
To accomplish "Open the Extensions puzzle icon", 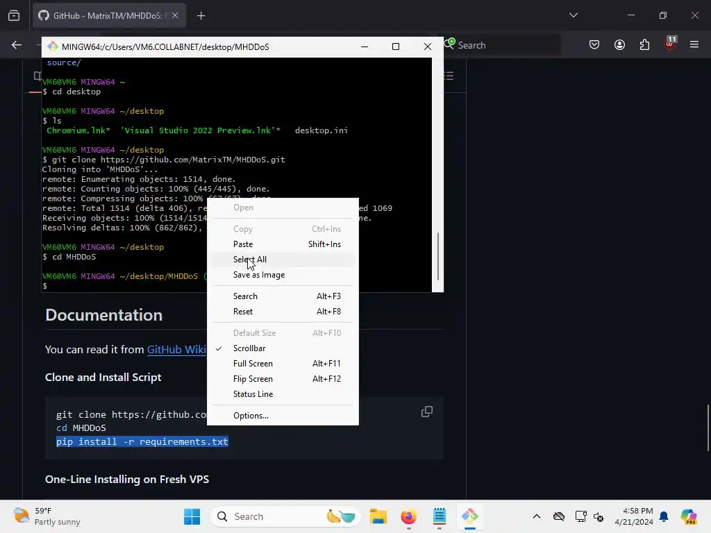I will (x=644, y=45).
